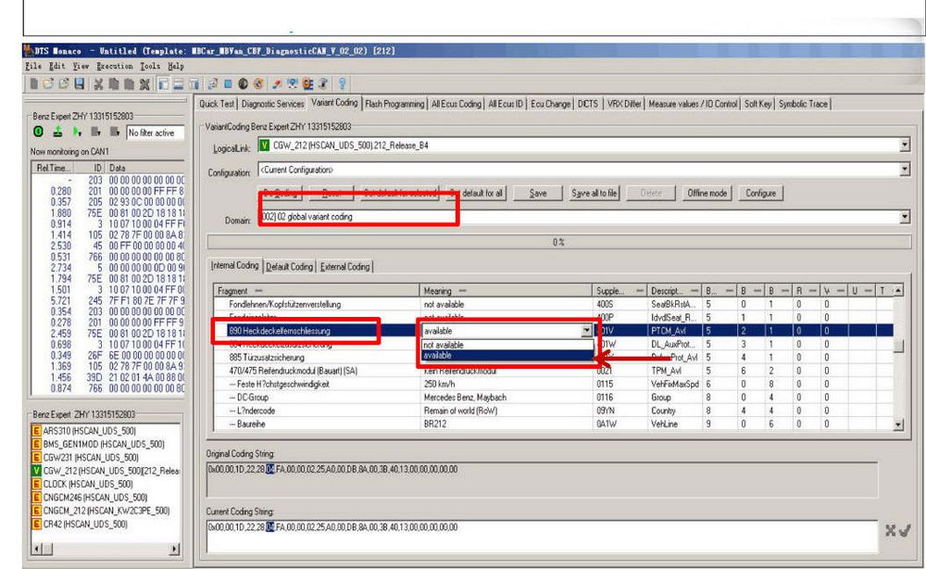Click the green V icon in LogicalLink field

click(x=265, y=145)
